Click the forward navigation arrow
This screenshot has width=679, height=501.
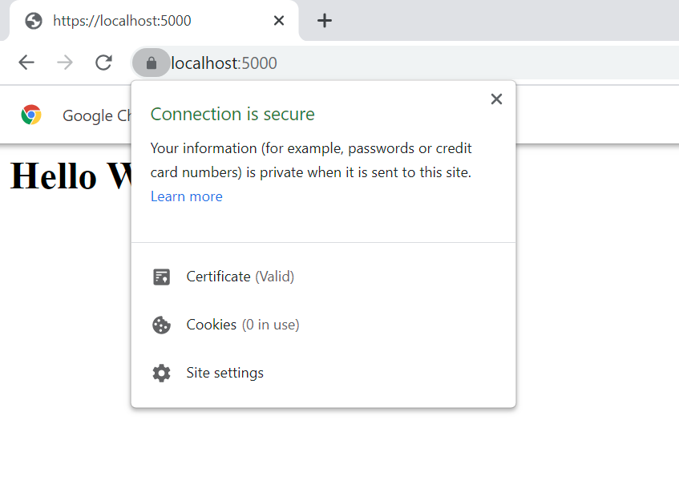click(x=65, y=63)
